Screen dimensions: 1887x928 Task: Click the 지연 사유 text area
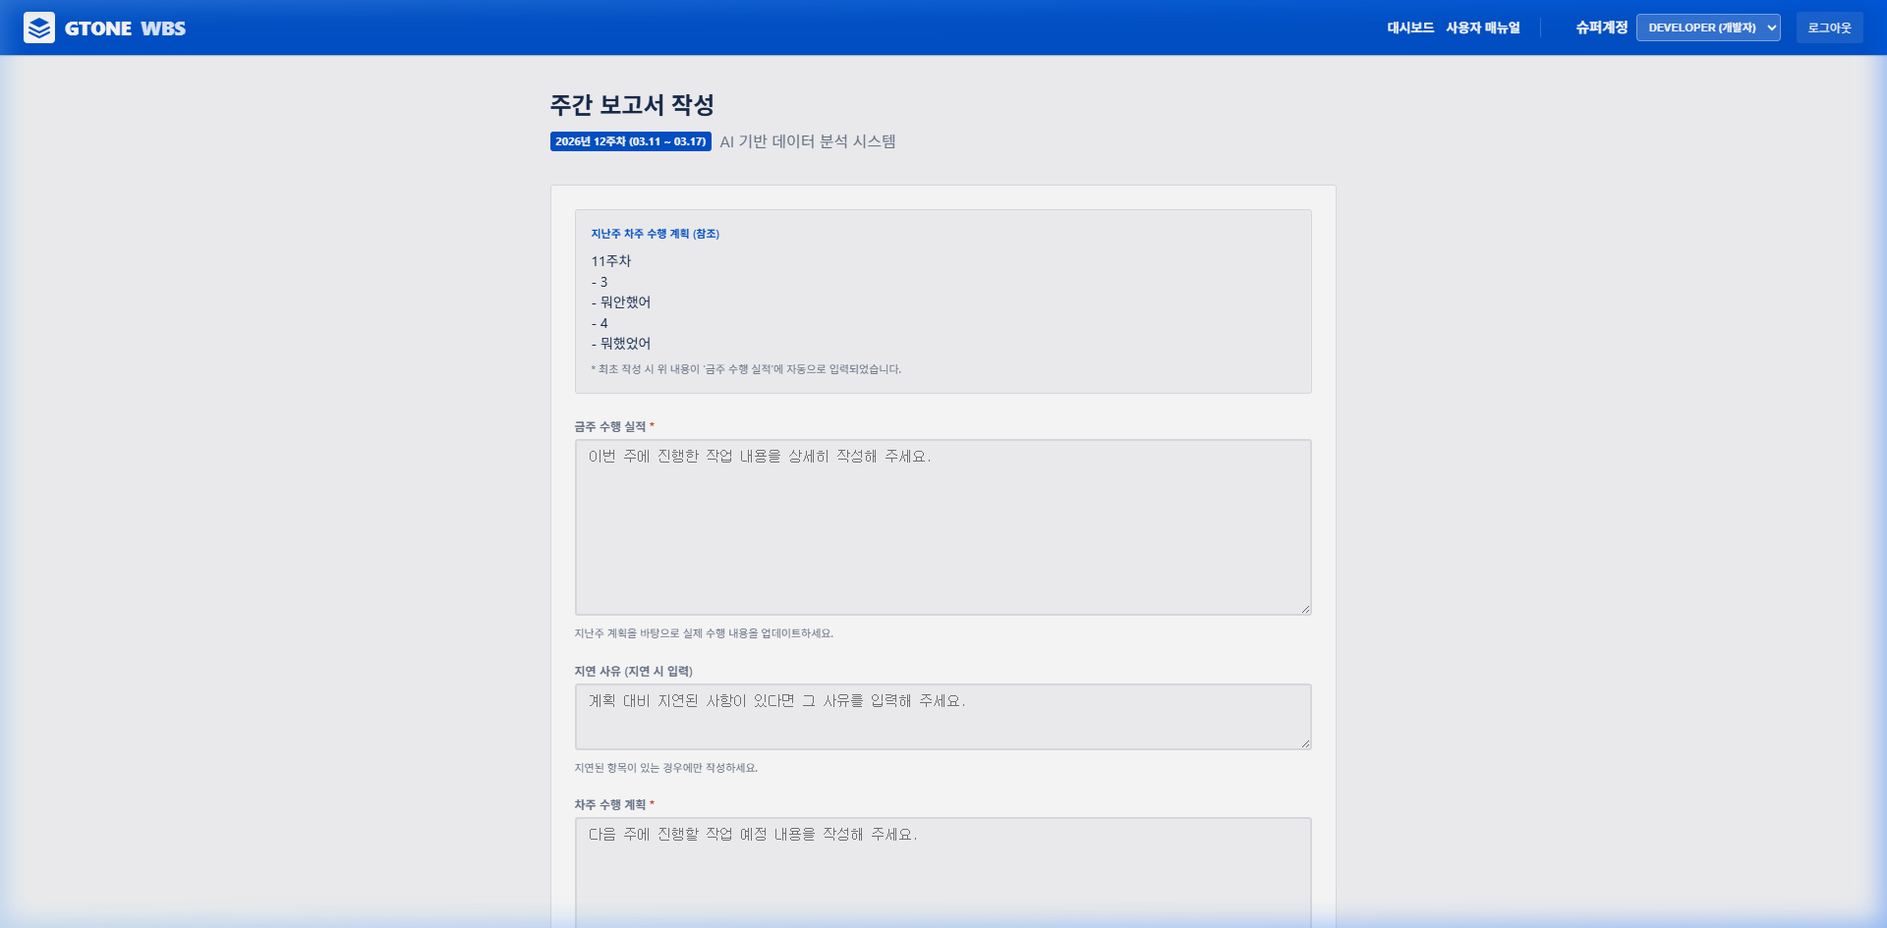point(943,717)
